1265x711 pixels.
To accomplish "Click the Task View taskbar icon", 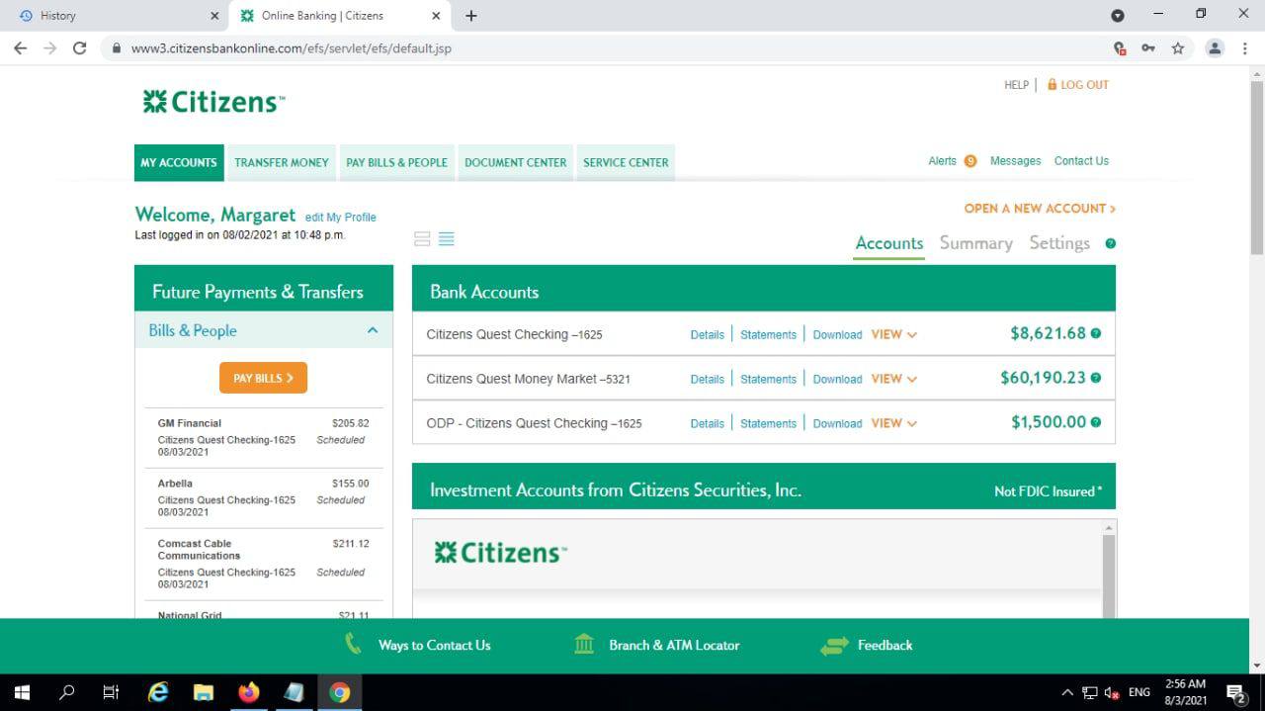I will coord(111,692).
